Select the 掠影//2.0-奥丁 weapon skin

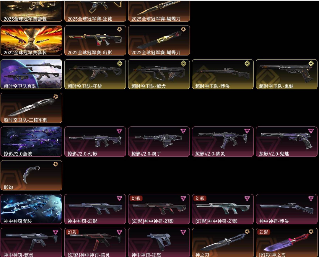pyautogui.click(x=159, y=141)
